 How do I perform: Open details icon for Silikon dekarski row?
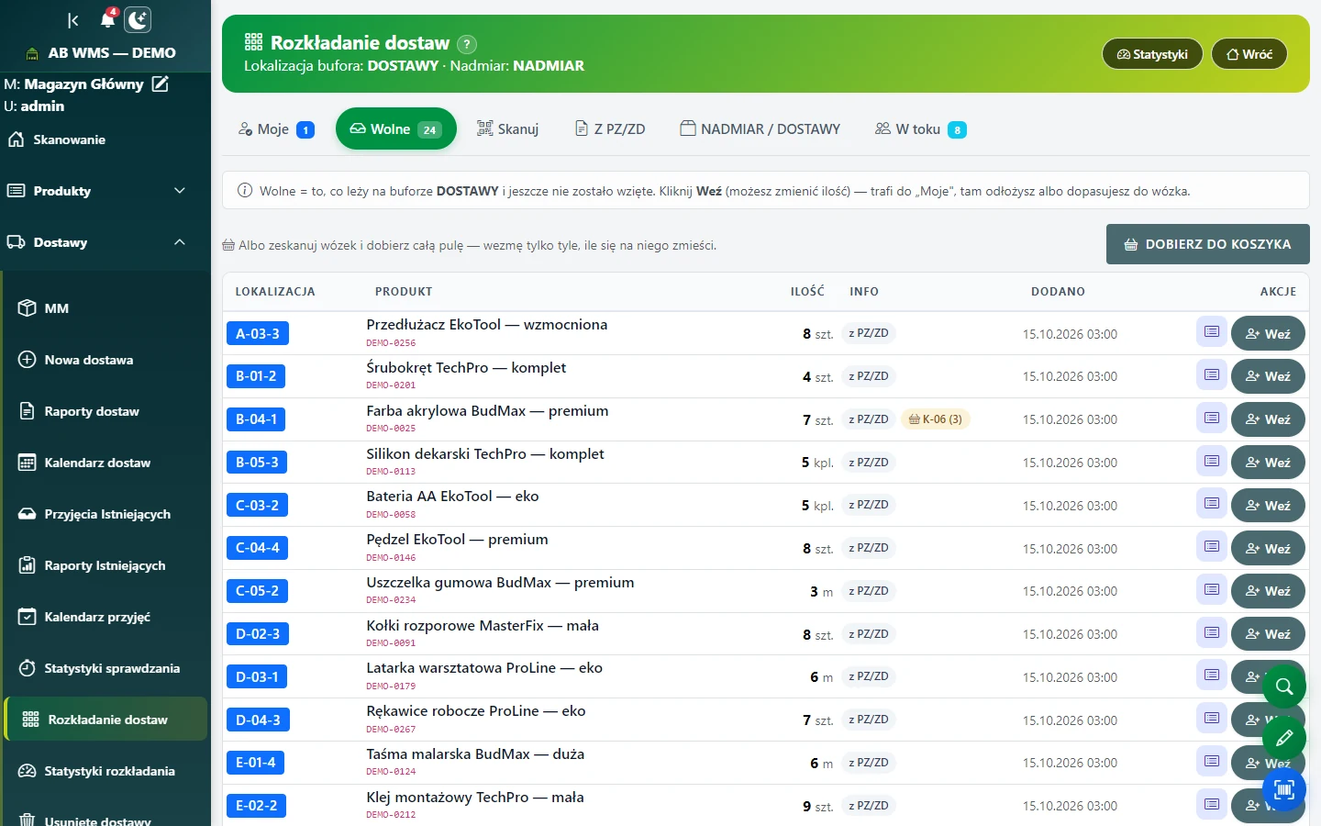(x=1212, y=461)
